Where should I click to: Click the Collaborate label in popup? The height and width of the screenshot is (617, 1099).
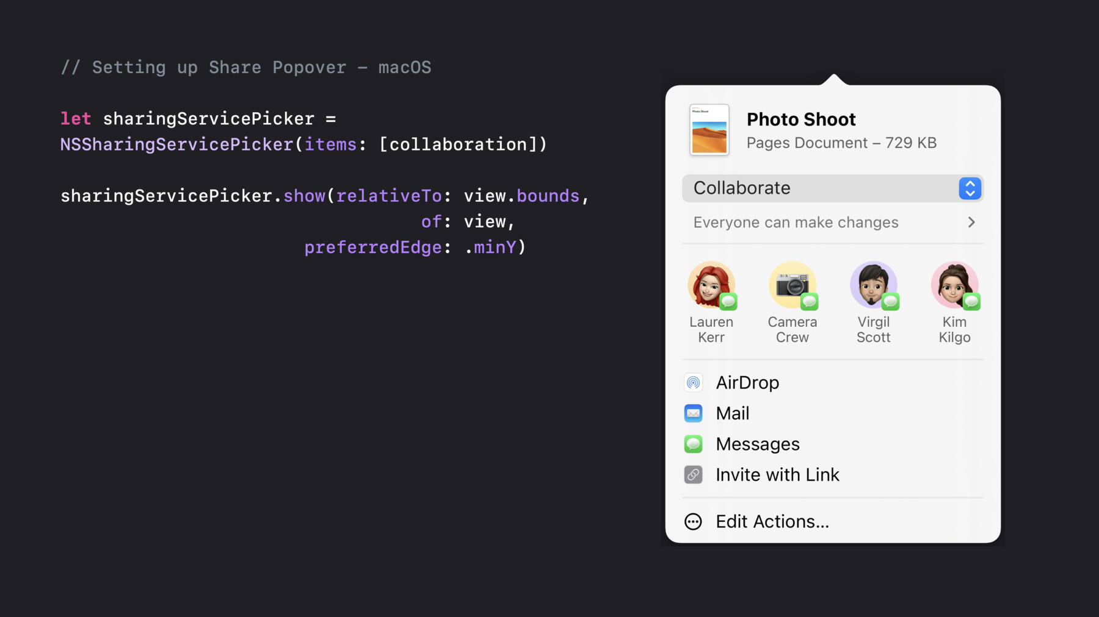click(x=742, y=188)
